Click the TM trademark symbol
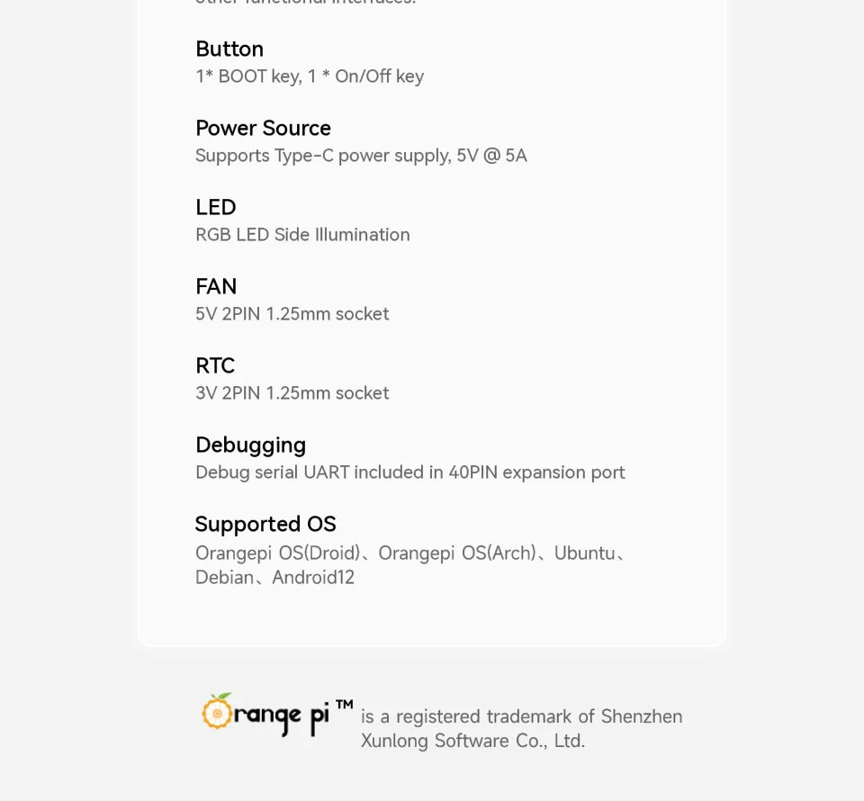Image resolution: width=864 pixels, height=801 pixels. [344, 705]
